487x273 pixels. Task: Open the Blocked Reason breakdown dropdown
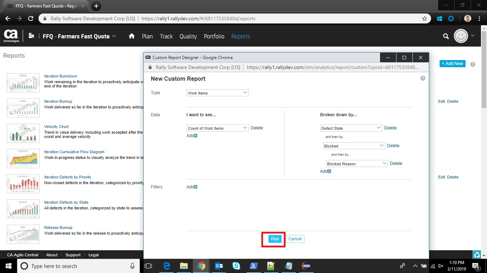tap(357, 164)
